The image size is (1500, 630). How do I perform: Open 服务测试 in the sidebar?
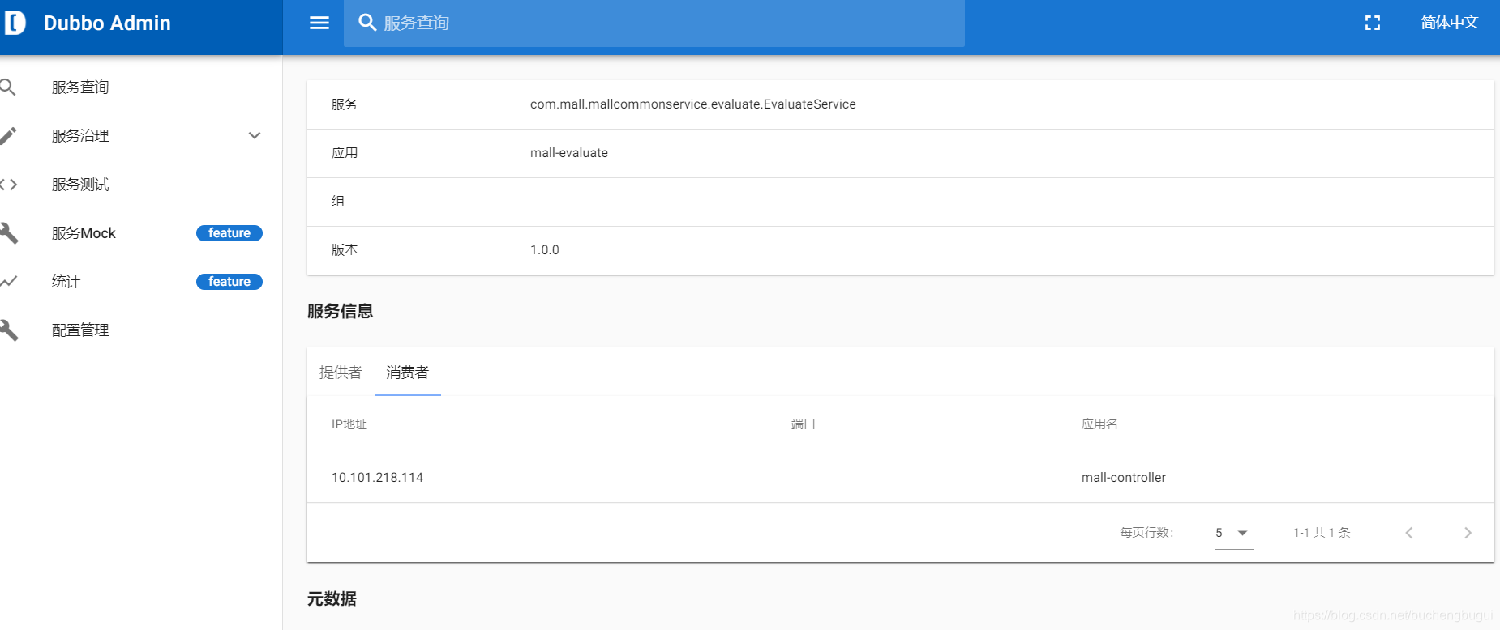pyautogui.click(x=80, y=185)
